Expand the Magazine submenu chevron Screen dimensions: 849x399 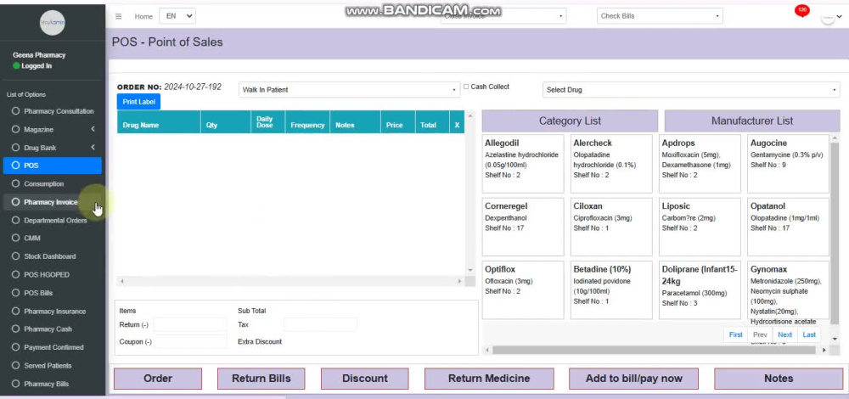coord(93,129)
